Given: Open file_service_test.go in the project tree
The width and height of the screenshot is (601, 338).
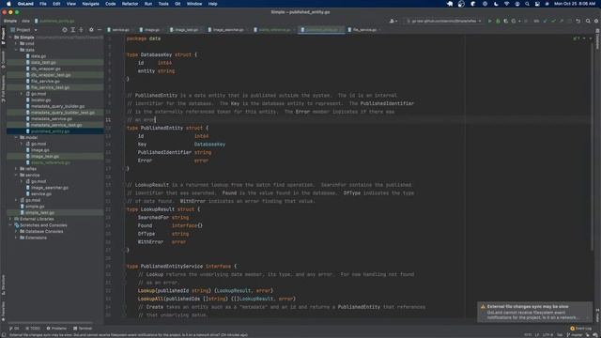Looking at the screenshot, I should pos(50,87).
